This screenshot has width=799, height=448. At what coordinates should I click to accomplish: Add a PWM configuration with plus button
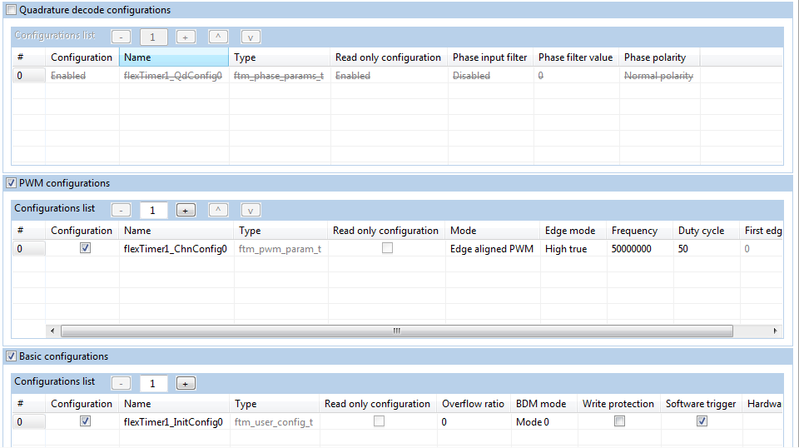tap(186, 210)
